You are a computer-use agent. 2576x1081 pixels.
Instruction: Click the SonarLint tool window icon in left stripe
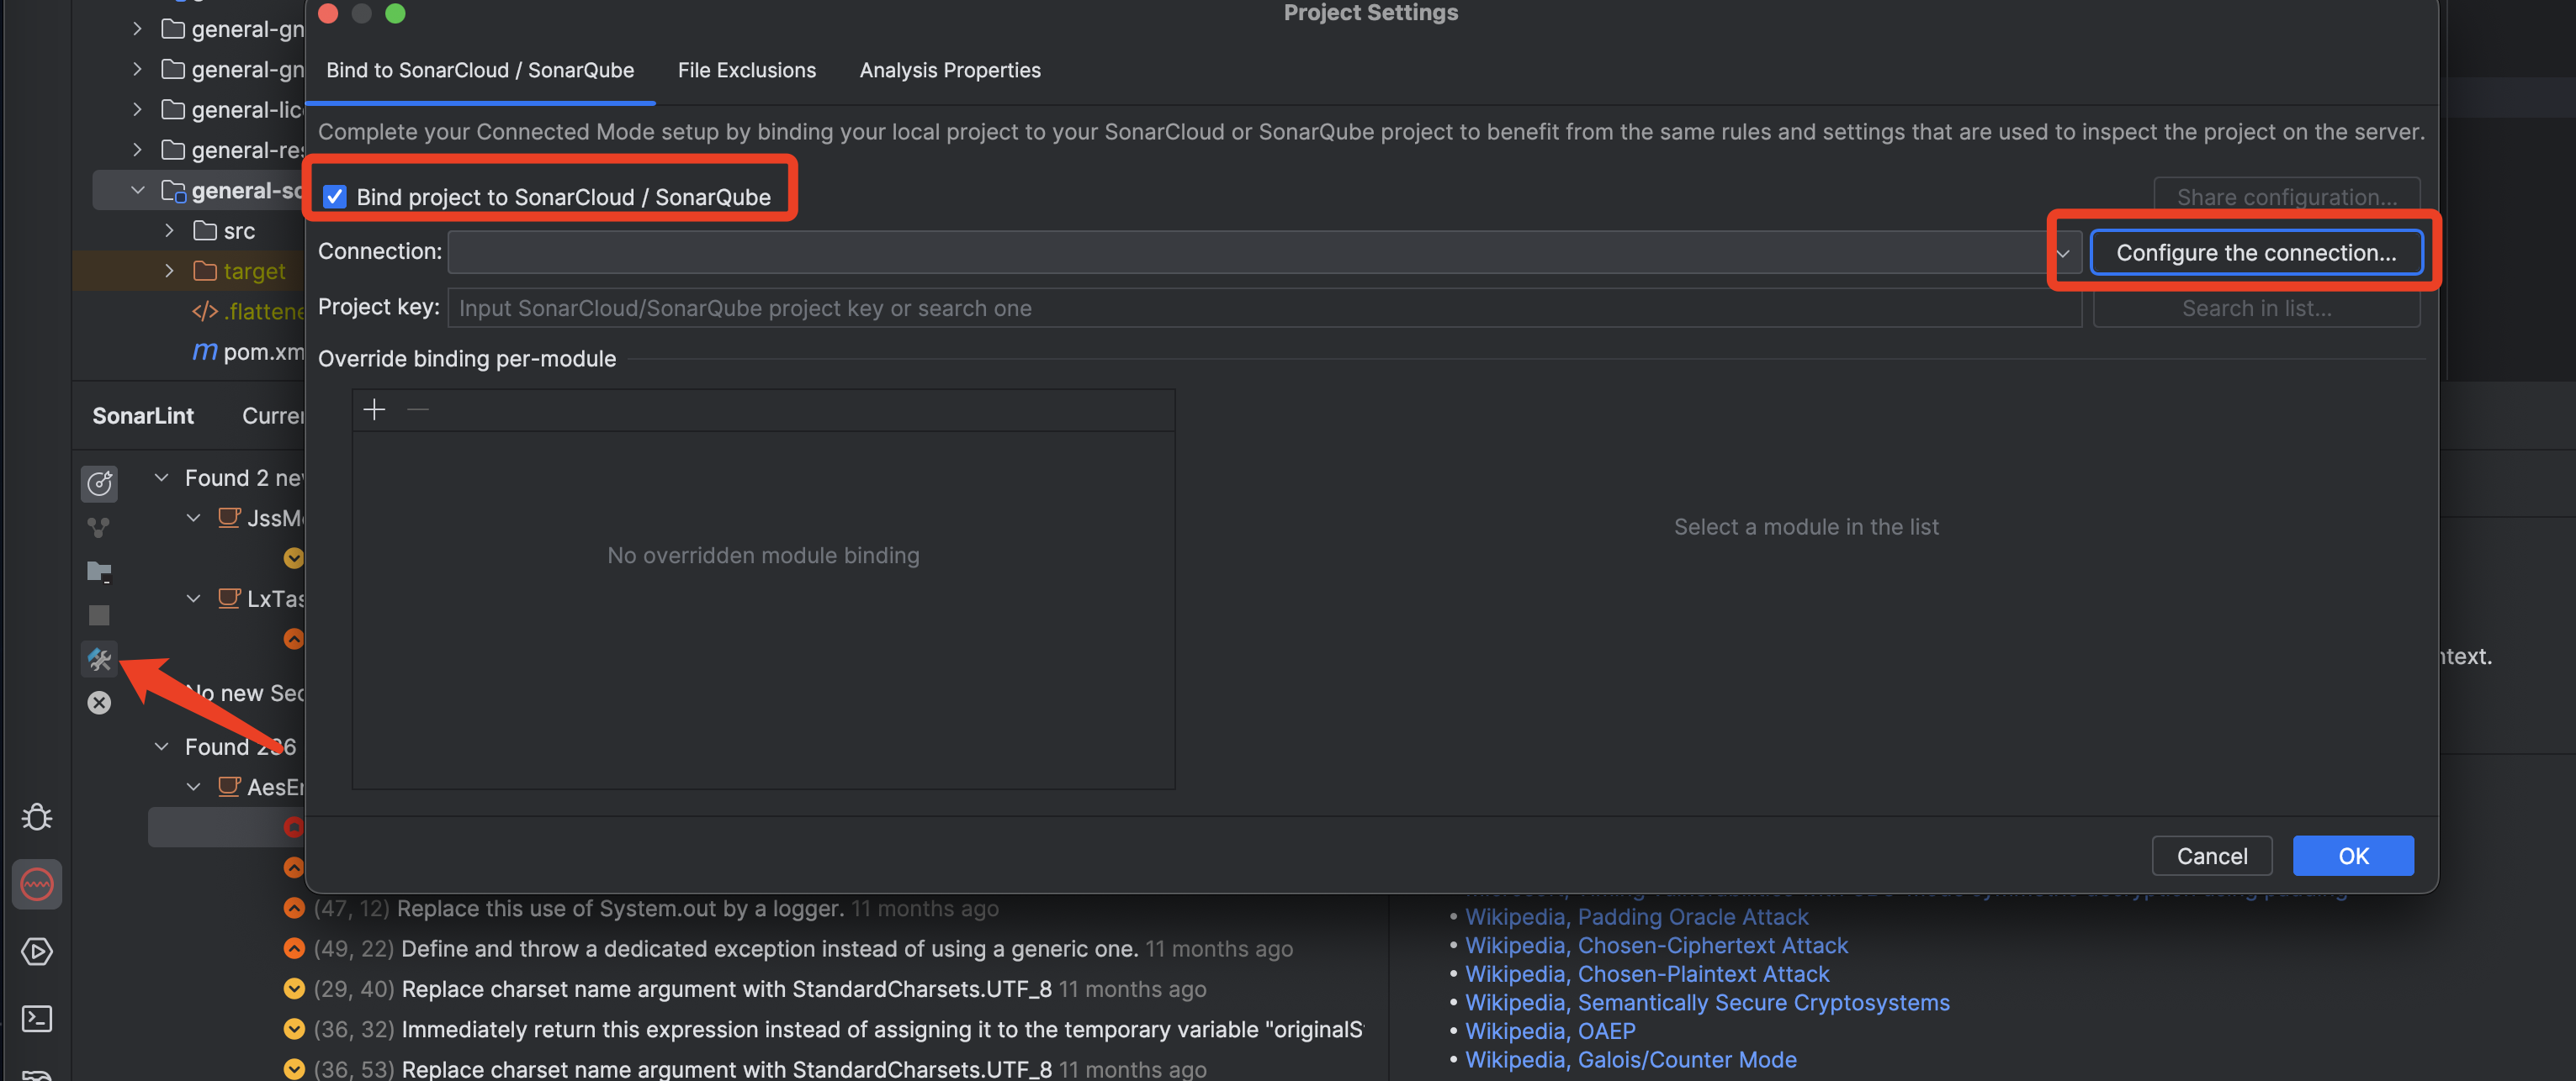(x=37, y=884)
